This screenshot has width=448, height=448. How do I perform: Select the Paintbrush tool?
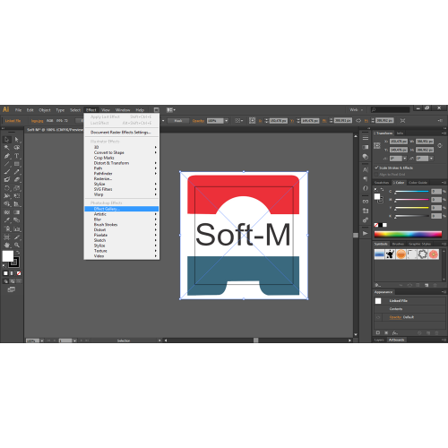click(x=7, y=172)
